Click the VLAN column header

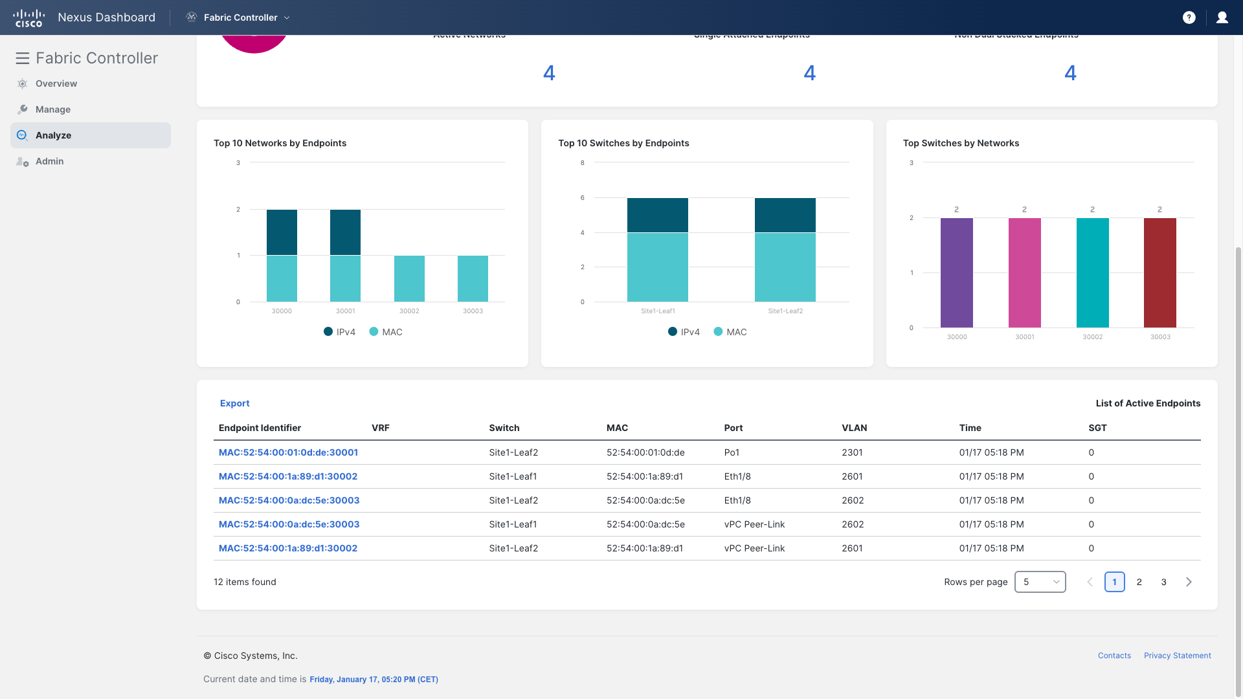pyautogui.click(x=855, y=428)
